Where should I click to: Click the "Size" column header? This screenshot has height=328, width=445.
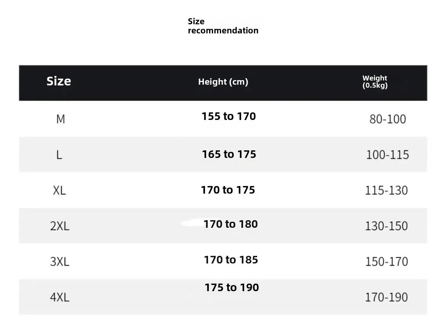pyautogui.click(x=59, y=81)
